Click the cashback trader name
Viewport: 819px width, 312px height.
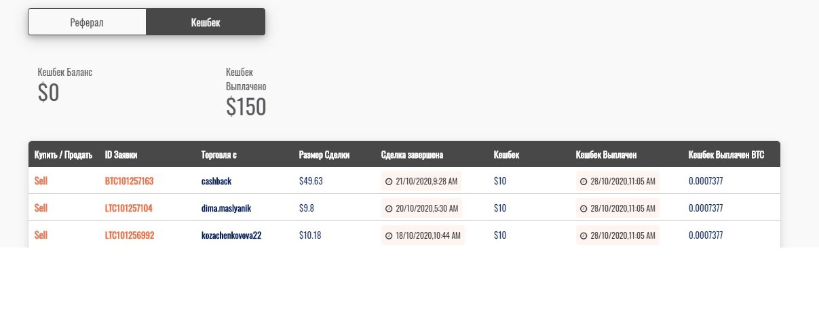tap(216, 181)
